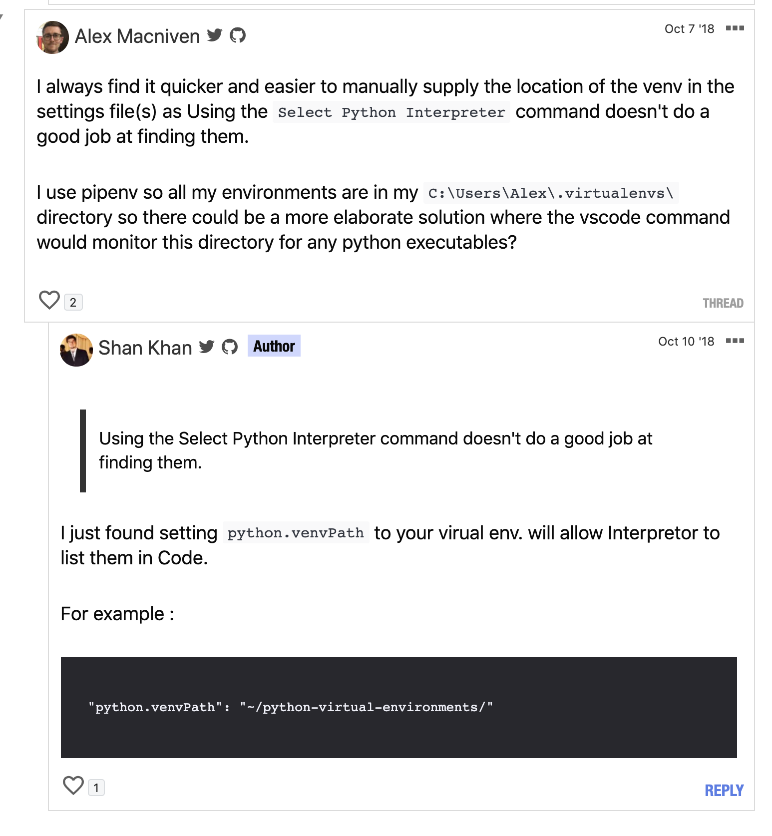Open Alex Macniven's Twitter profile icon

pos(215,35)
